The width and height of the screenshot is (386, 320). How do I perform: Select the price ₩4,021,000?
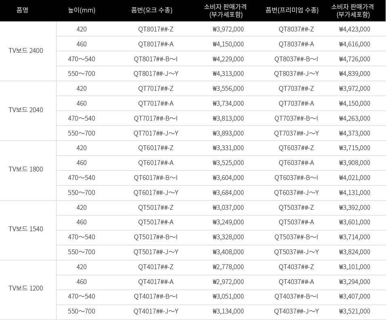click(x=355, y=178)
